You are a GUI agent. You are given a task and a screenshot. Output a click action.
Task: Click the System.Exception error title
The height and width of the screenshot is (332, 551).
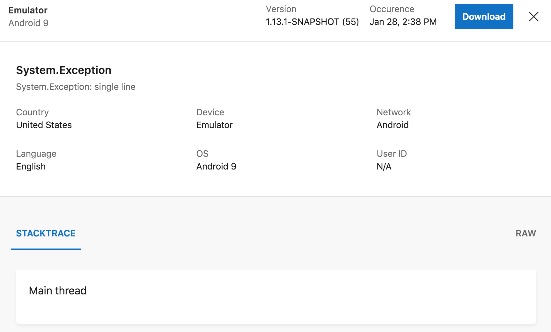64,70
